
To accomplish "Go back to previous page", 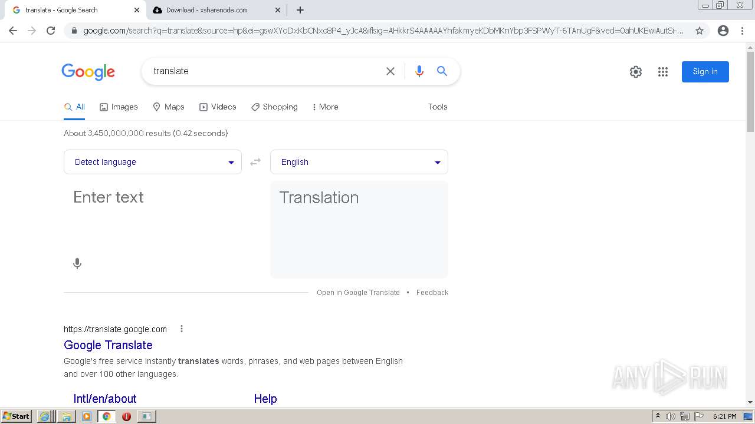I will tap(13, 31).
